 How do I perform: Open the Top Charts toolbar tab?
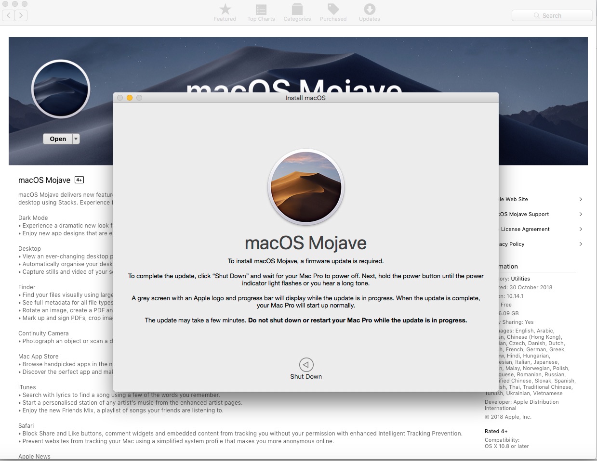(x=261, y=13)
